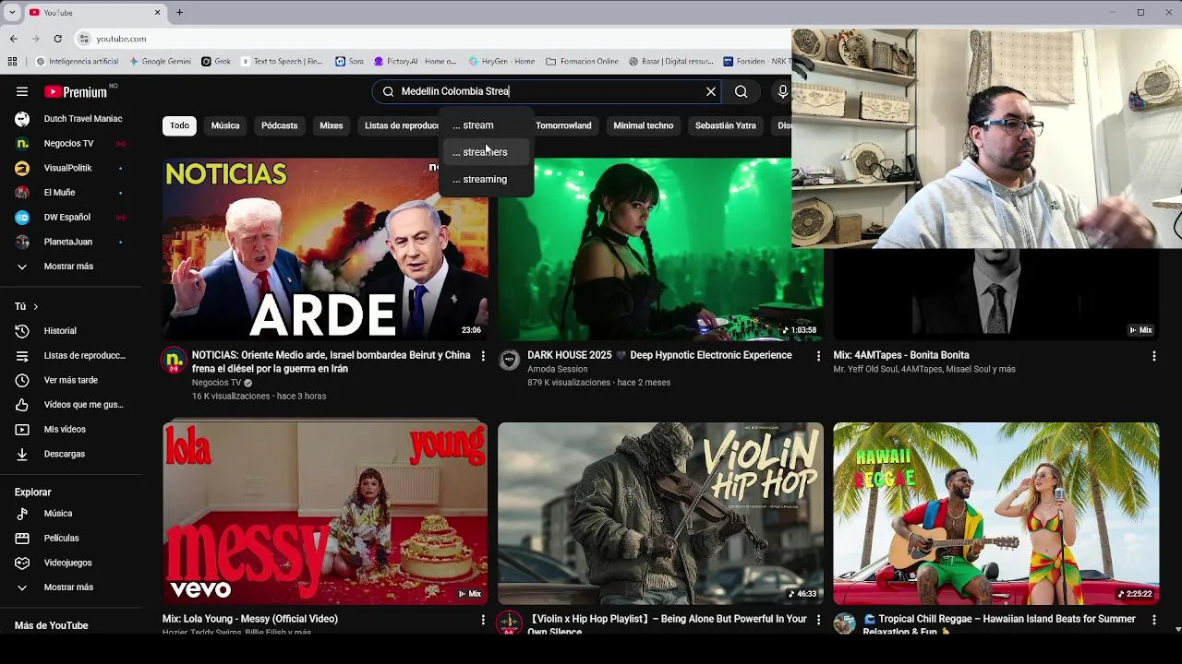Open title 'DARK HOUSE 2025 Deep Hypnotic Electronic Experience'
The width and height of the screenshot is (1182, 664).
tap(659, 355)
